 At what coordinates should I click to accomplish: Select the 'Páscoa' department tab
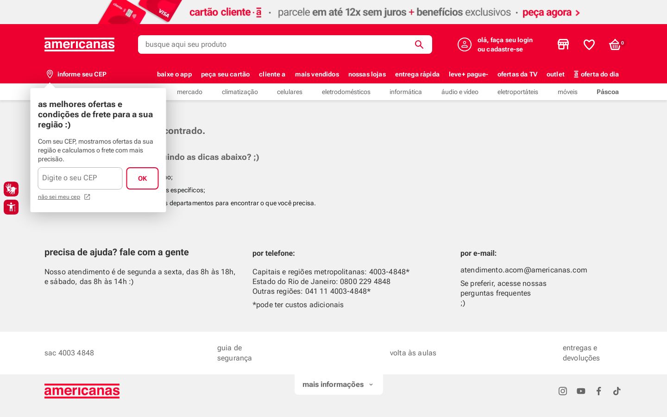[x=608, y=92]
